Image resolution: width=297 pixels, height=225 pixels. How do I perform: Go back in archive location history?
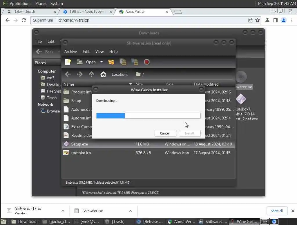[x=68, y=74]
